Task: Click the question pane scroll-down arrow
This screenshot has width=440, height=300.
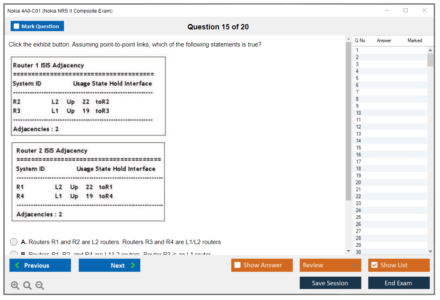Action: (x=348, y=251)
